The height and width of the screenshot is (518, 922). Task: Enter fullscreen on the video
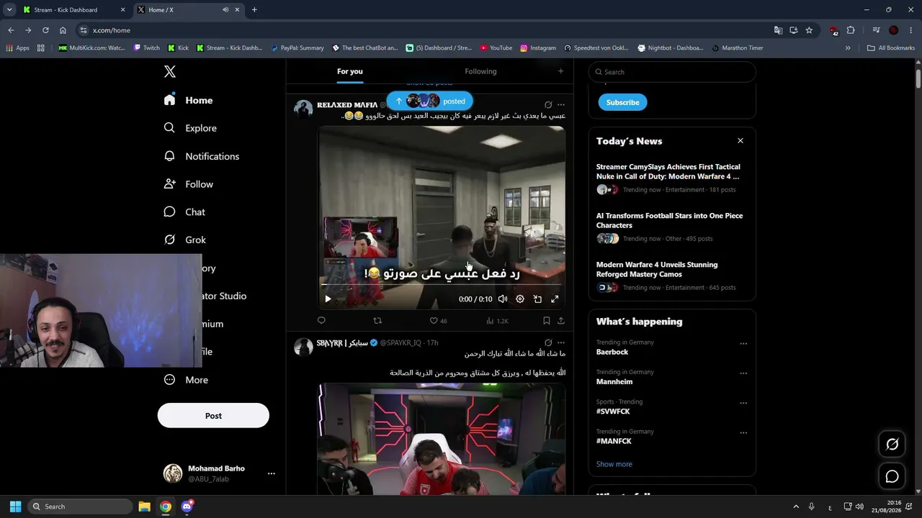coord(555,299)
